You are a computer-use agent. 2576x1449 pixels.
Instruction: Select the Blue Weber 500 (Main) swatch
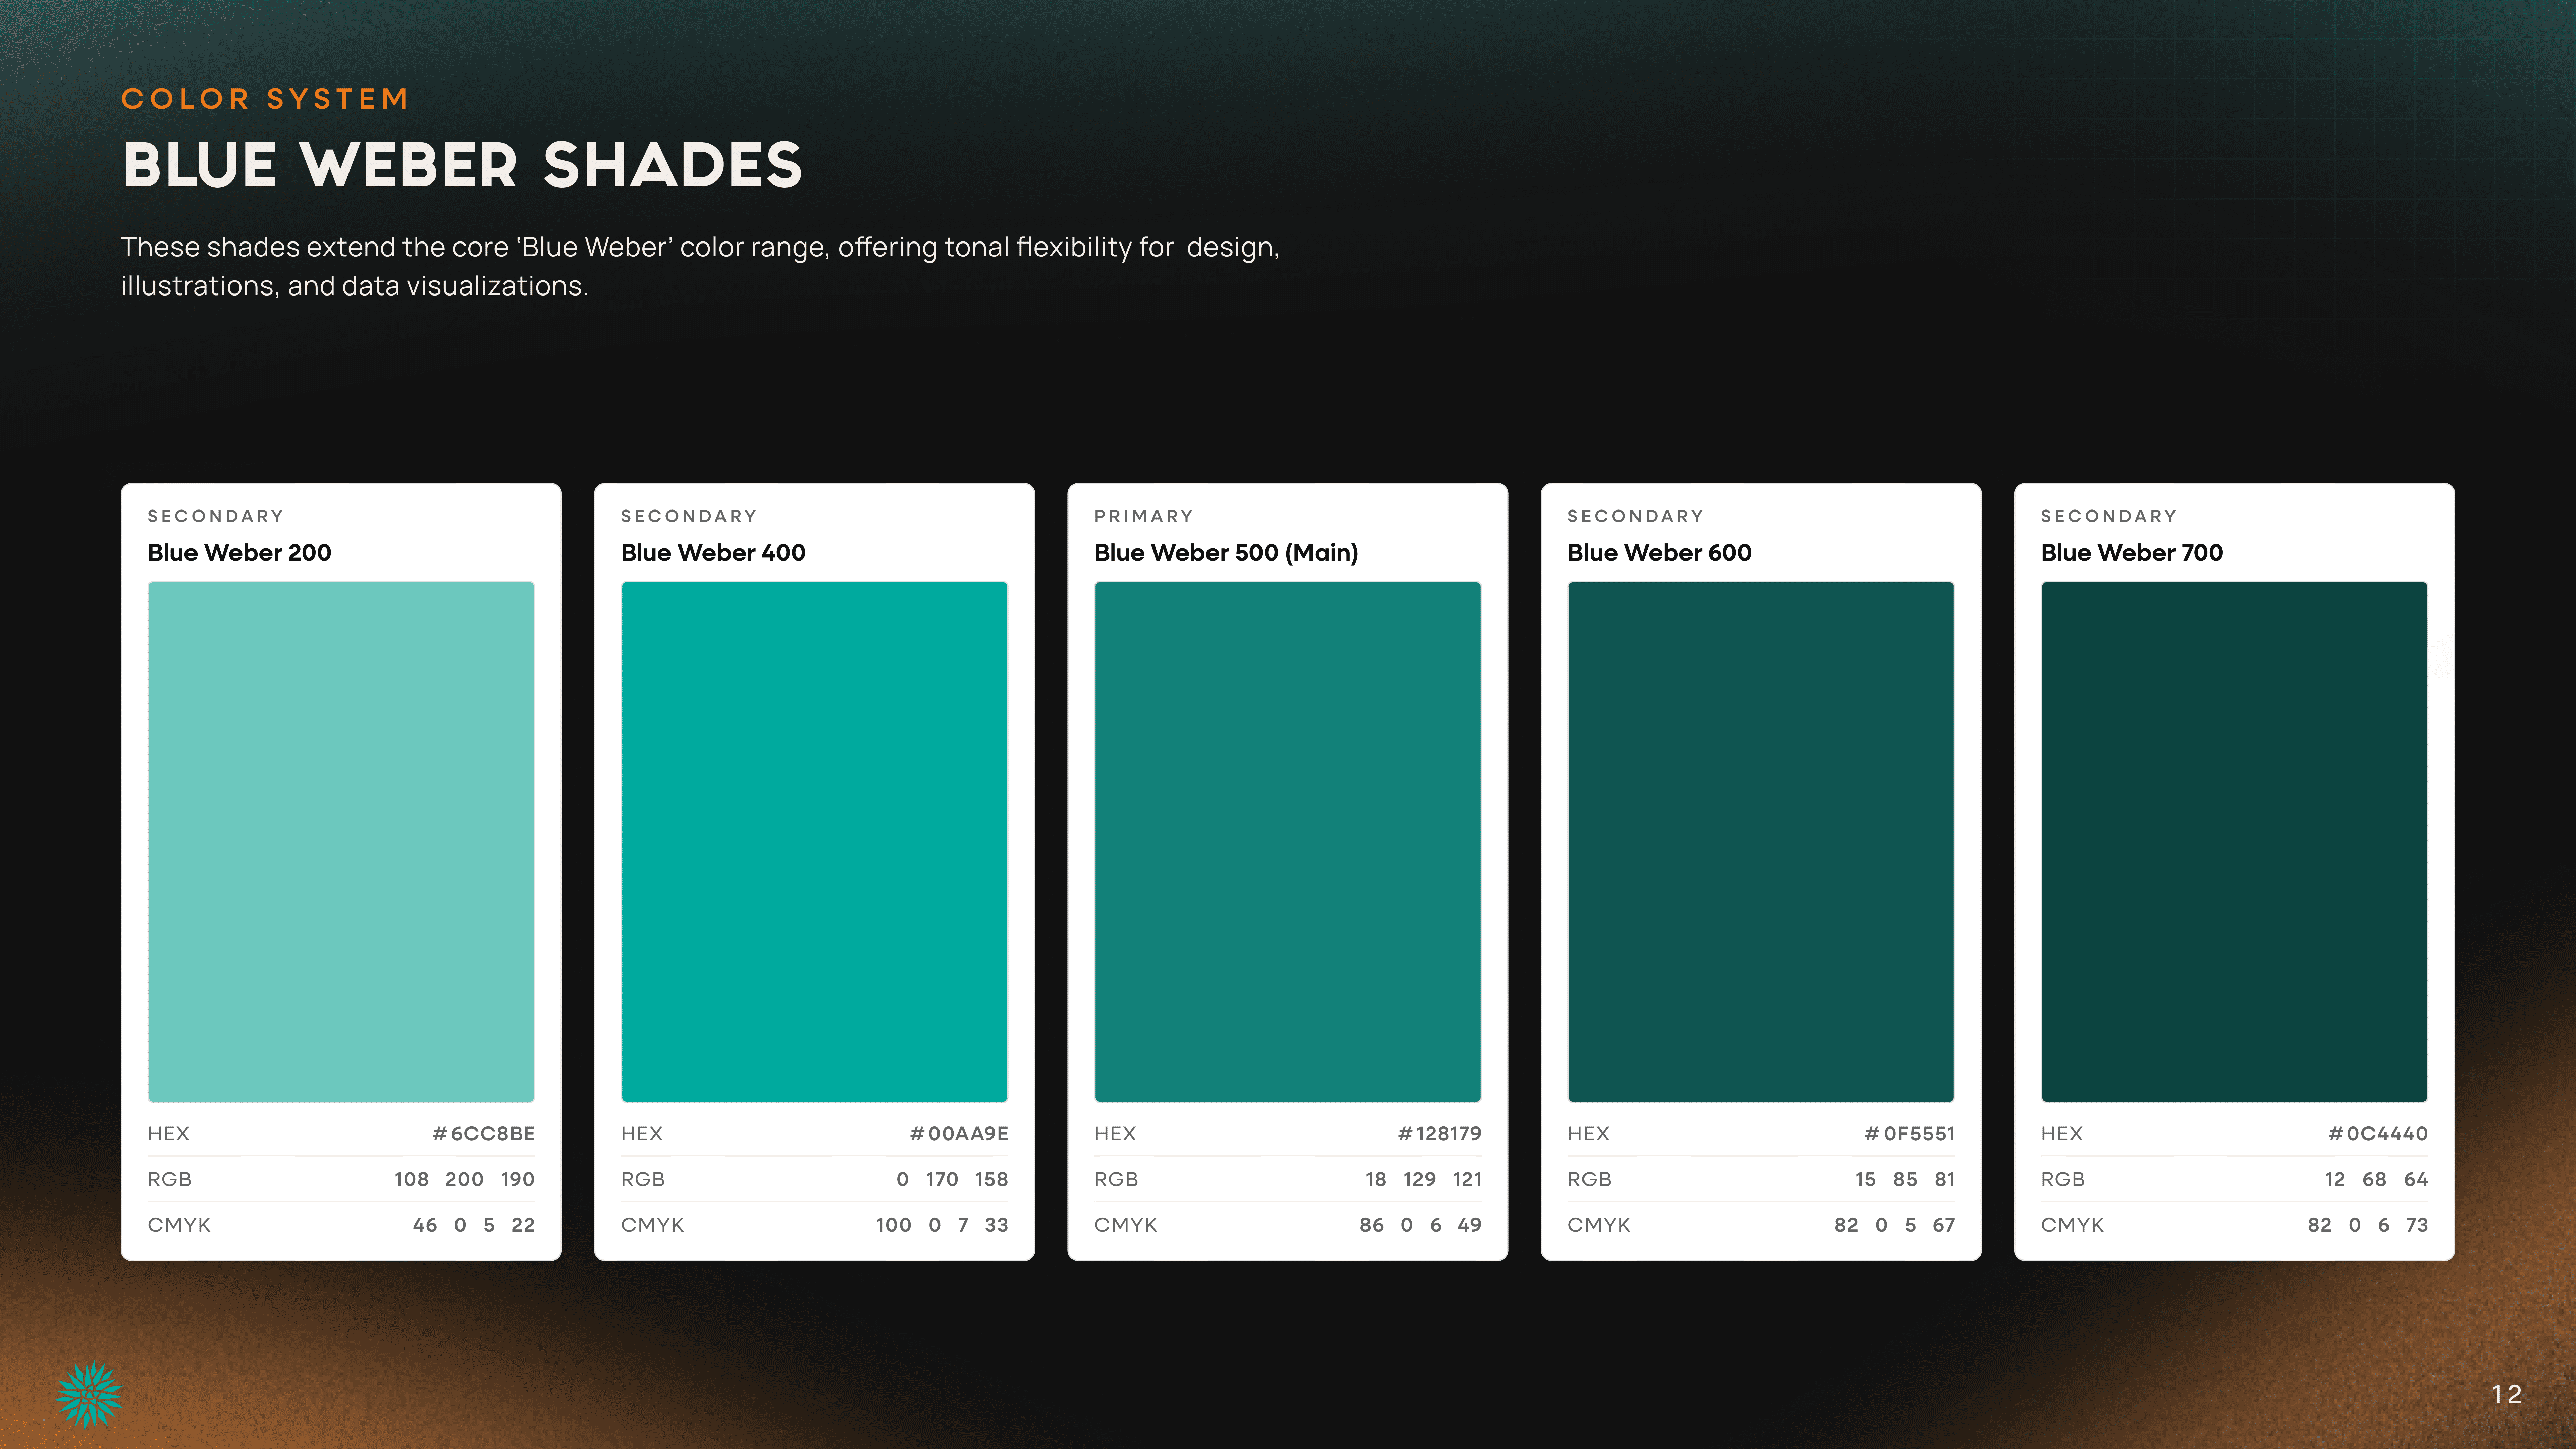click(1287, 841)
